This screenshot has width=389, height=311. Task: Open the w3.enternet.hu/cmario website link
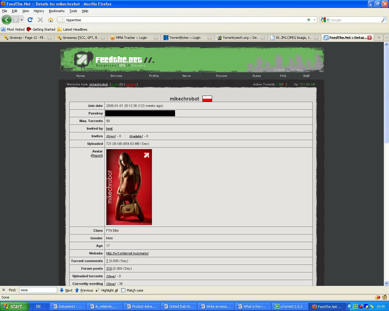(x=127, y=253)
